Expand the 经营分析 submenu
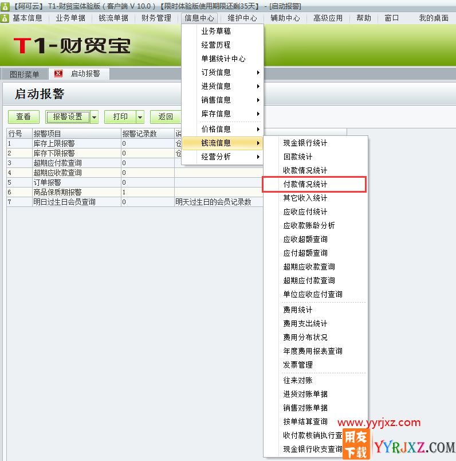Screen dimensions: 456x461 pyautogui.click(x=222, y=157)
